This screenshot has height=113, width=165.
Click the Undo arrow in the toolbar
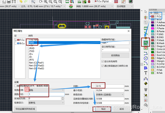pyautogui.click(x=21, y=2)
